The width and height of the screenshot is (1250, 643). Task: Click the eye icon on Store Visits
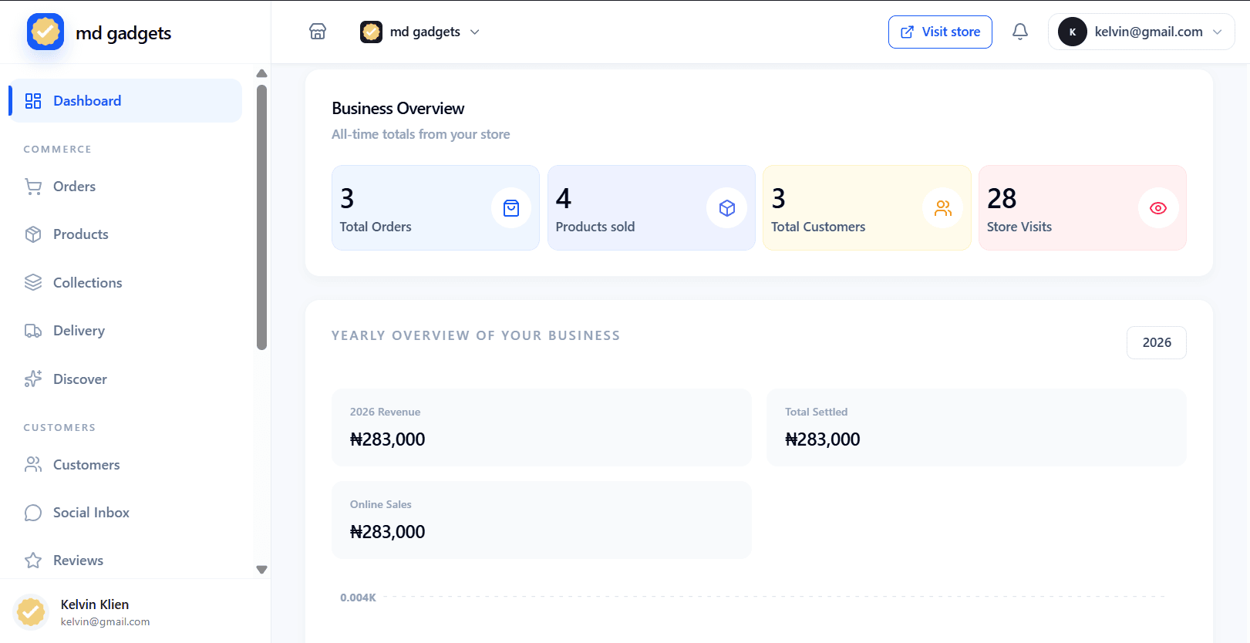pyautogui.click(x=1158, y=208)
